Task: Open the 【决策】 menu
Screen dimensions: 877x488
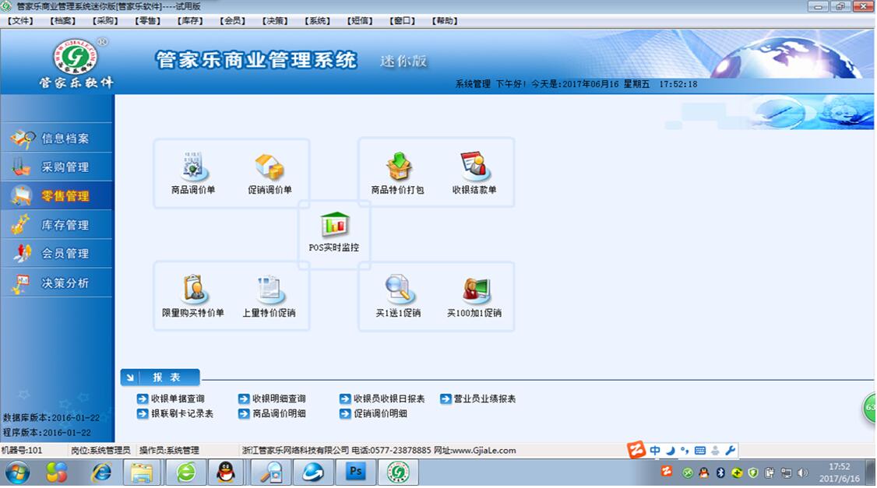Action: pos(275,21)
